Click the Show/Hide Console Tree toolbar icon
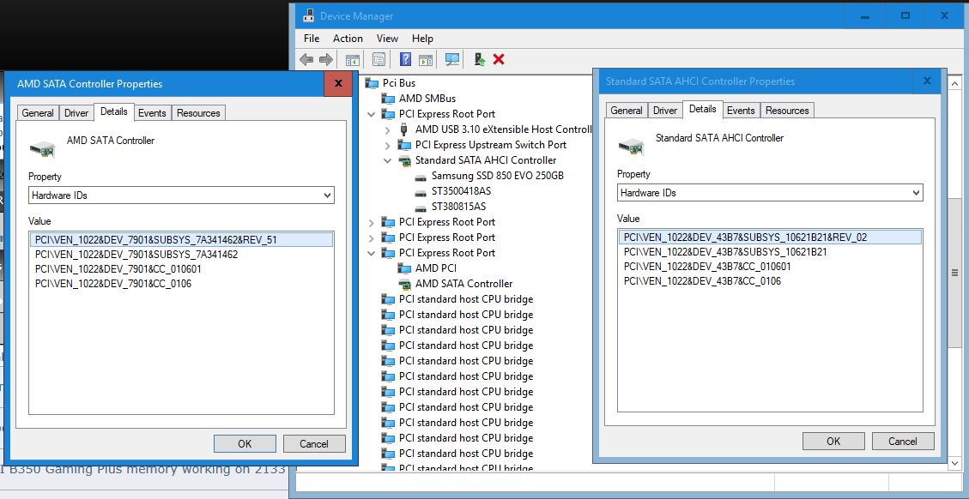Screen dimensions: 969x499 pyautogui.click(x=352, y=59)
